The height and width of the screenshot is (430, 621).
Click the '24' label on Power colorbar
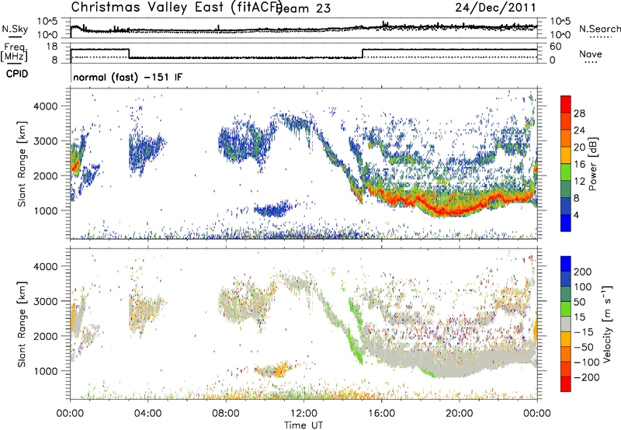click(579, 130)
